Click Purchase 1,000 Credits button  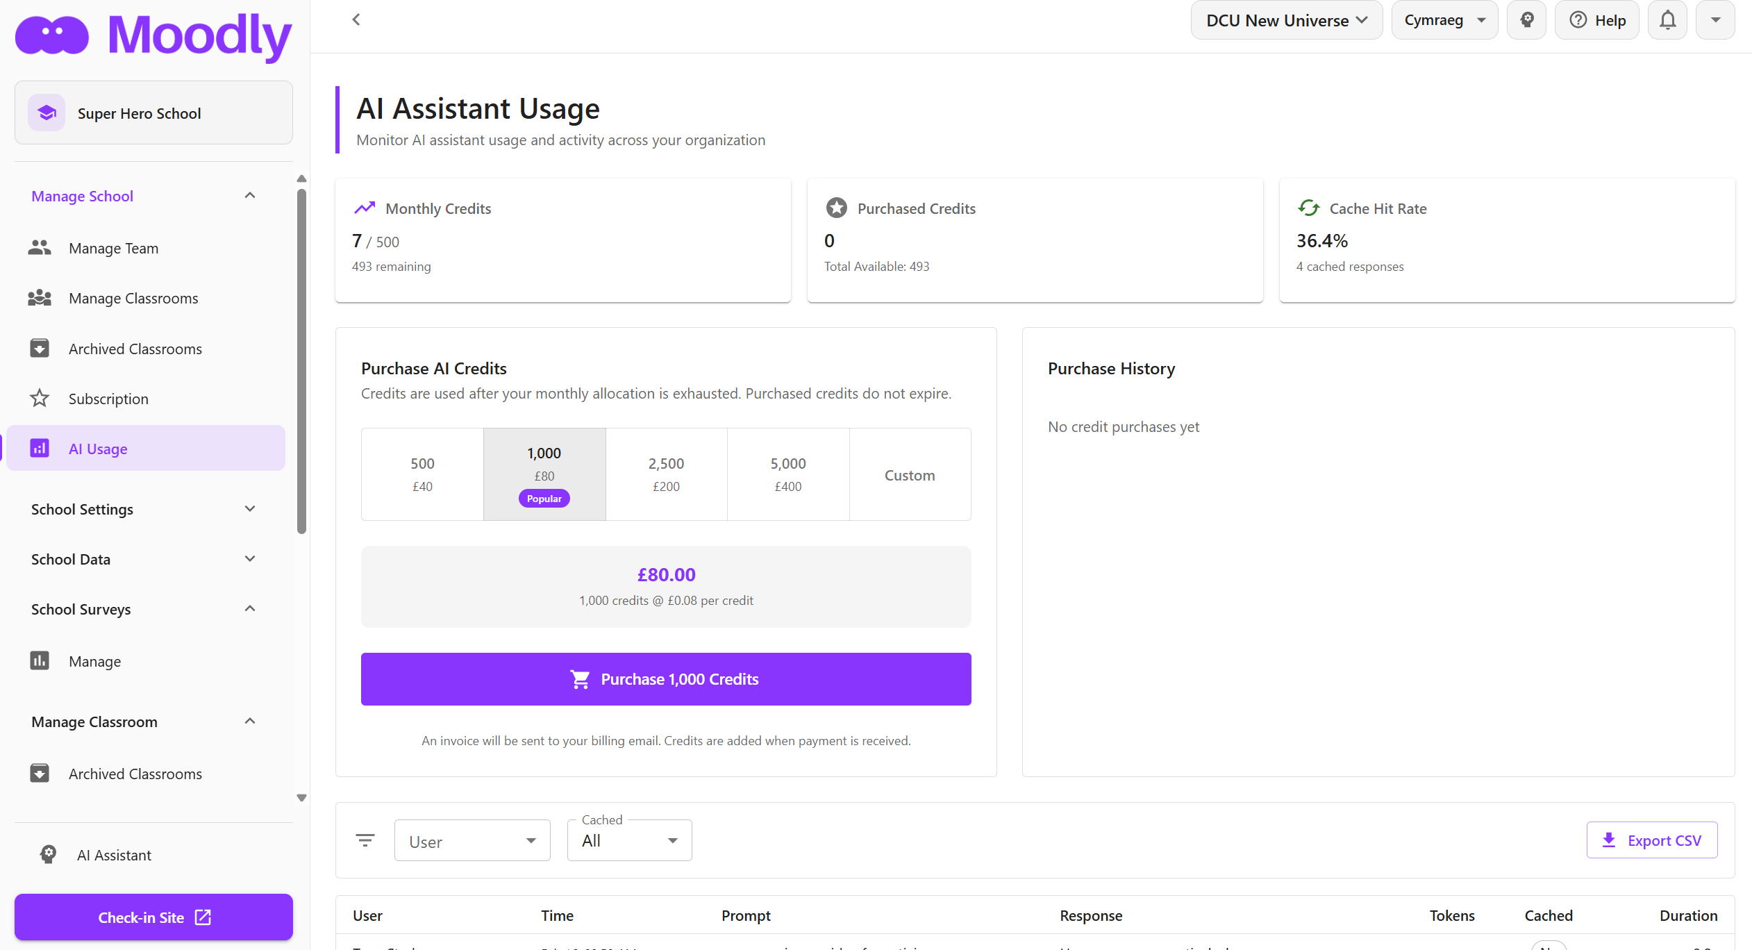(x=666, y=679)
